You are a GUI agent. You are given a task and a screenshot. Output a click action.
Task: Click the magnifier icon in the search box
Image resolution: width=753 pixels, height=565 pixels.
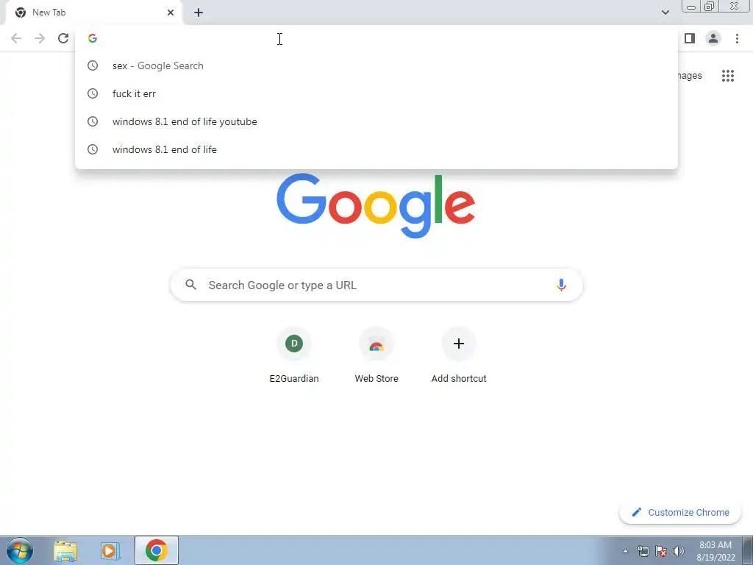(x=190, y=285)
